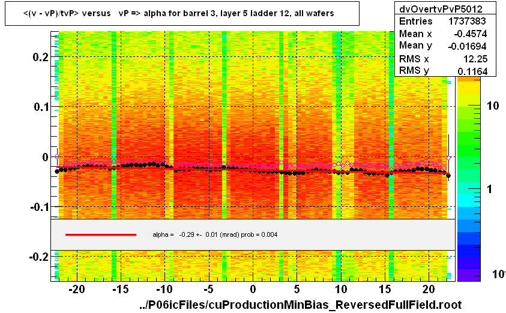Click the y-axis label -0.1
The image size is (506, 313).
(x=39, y=207)
